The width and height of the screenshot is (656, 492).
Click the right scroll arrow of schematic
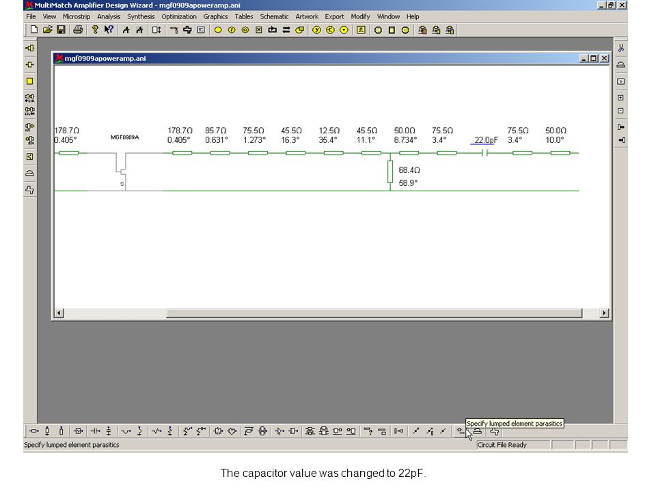tap(603, 313)
